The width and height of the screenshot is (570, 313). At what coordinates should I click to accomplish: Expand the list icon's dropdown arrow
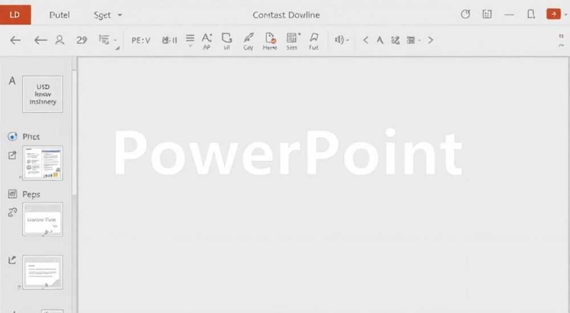pos(116,40)
